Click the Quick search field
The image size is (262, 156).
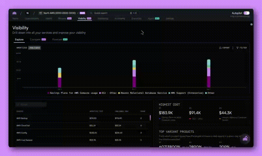tap(114, 13)
